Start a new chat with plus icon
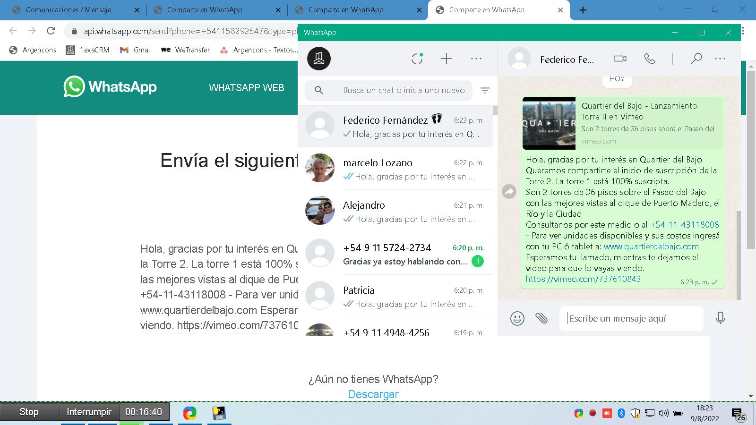 point(447,59)
